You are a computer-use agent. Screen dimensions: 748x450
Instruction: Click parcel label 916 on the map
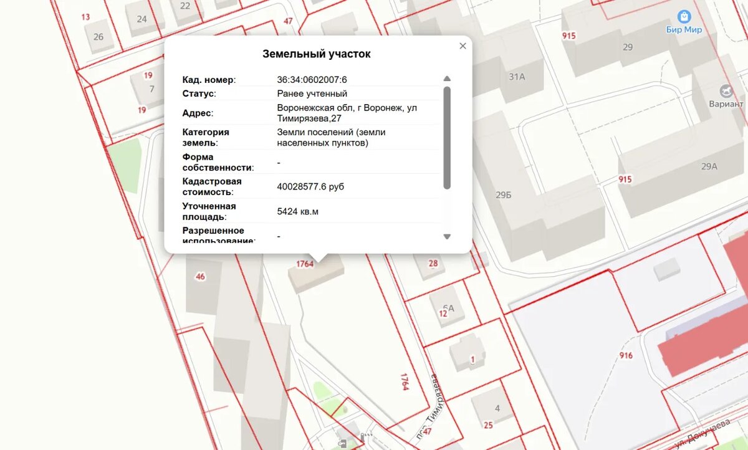tap(626, 356)
